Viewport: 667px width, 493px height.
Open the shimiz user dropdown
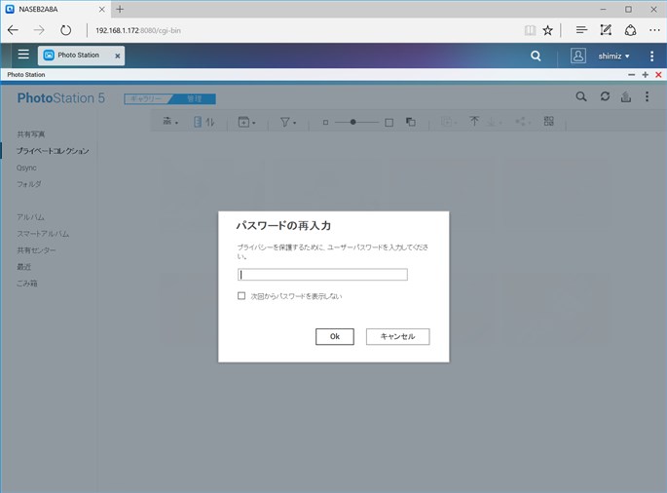pyautogui.click(x=613, y=57)
